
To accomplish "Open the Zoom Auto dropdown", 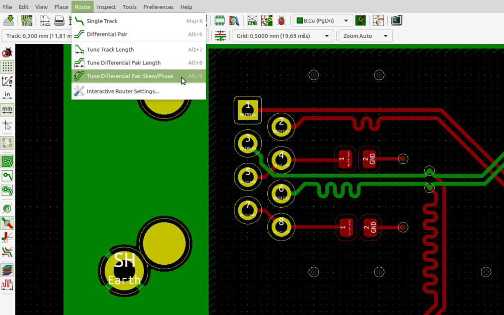I will [x=366, y=35].
